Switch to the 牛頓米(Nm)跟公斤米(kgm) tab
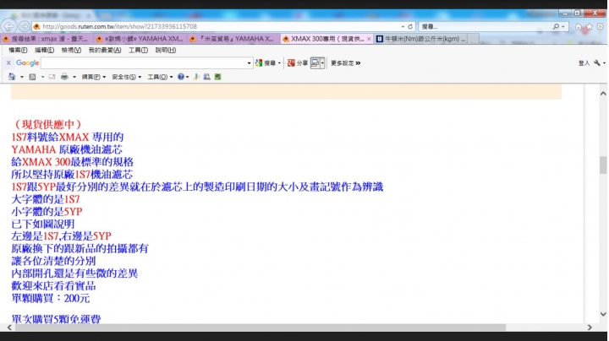 (x=421, y=39)
